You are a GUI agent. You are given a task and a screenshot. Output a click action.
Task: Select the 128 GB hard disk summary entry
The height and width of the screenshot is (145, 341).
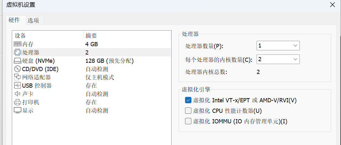(109, 61)
